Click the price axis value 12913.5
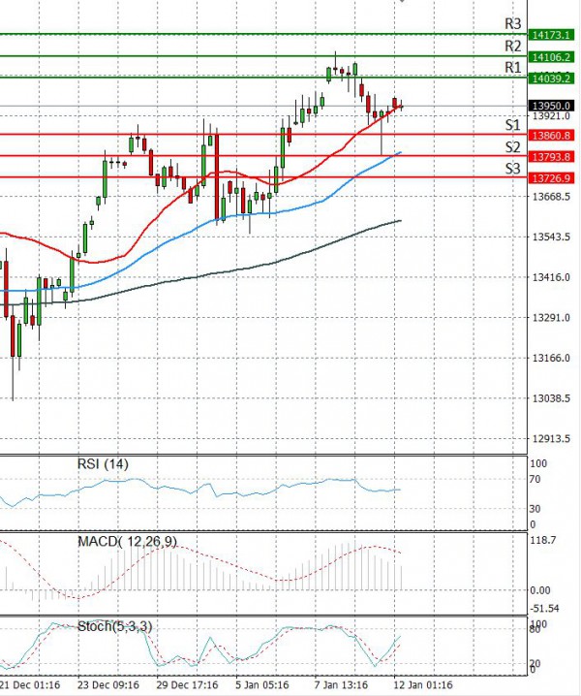This screenshot has width=581, height=696. tap(551, 438)
